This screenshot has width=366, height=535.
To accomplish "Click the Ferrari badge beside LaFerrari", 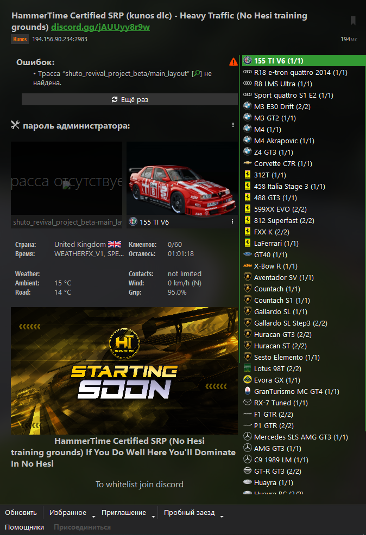I will 248,243.
